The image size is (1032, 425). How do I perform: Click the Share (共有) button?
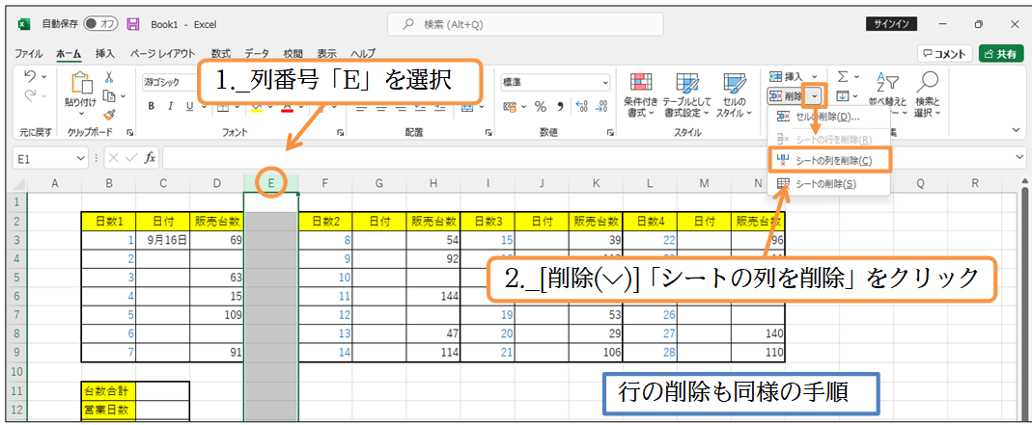pos(1001,54)
